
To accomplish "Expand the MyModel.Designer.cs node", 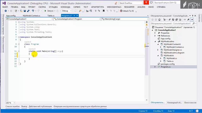I will coord(158,50).
